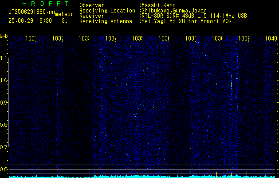Click the cyan signal power strip at bottom
Screen dimensions: 279x178
tap(142, 176)
